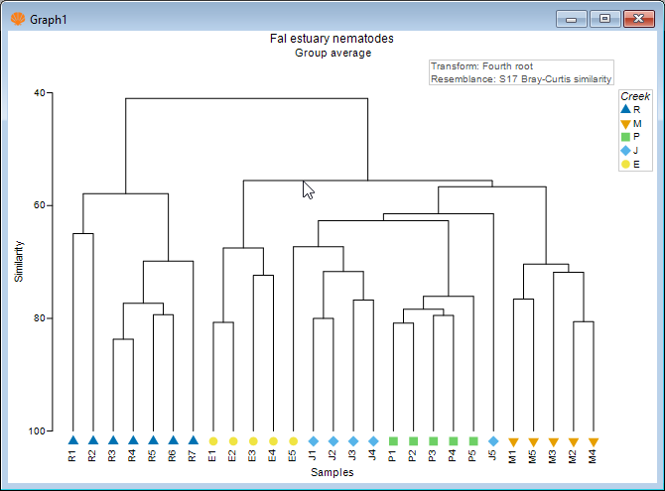This screenshot has width=665, height=491.
Task: Select the yellow circle marker above sample E1
Action: click(213, 440)
